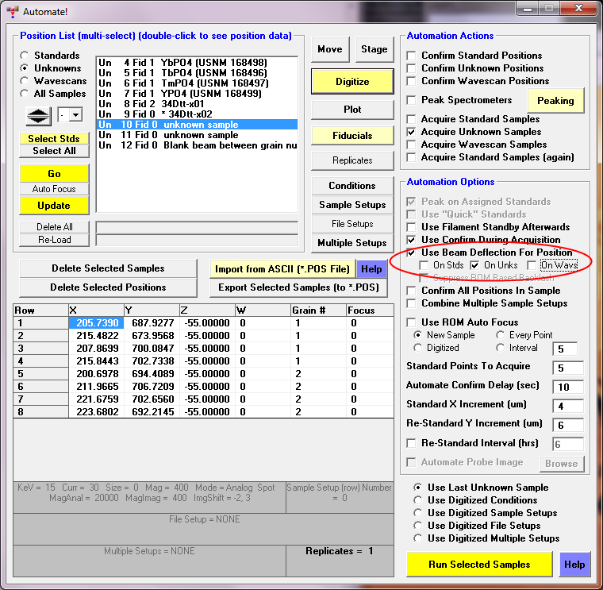Click the up/down spin arrows icon
The height and width of the screenshot is (590, 603).
pos(38,115)
